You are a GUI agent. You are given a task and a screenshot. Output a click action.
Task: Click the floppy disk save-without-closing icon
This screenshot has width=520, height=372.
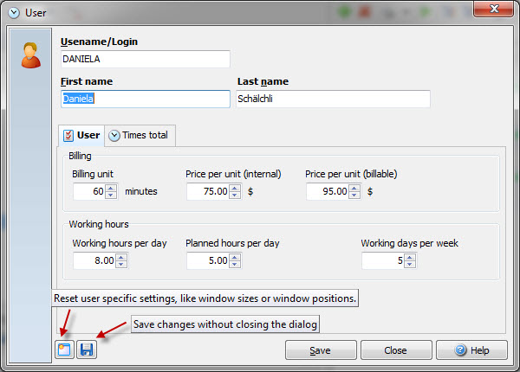[x=87, y=350]
